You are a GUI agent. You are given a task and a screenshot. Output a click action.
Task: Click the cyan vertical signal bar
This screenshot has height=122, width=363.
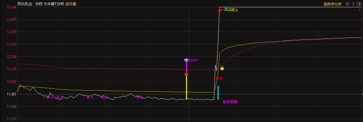coord(218,92)
